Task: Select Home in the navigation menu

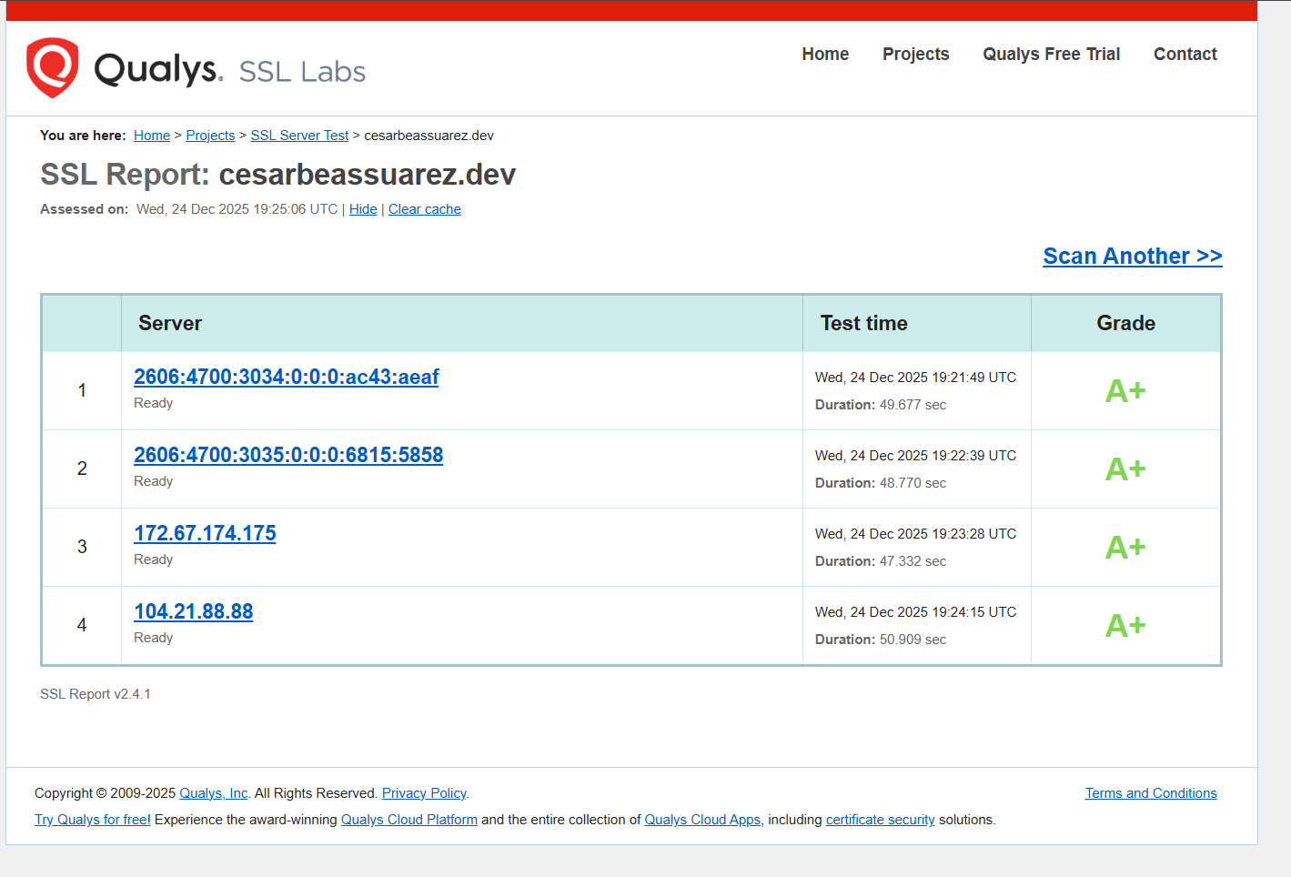Action: point(824,54)
